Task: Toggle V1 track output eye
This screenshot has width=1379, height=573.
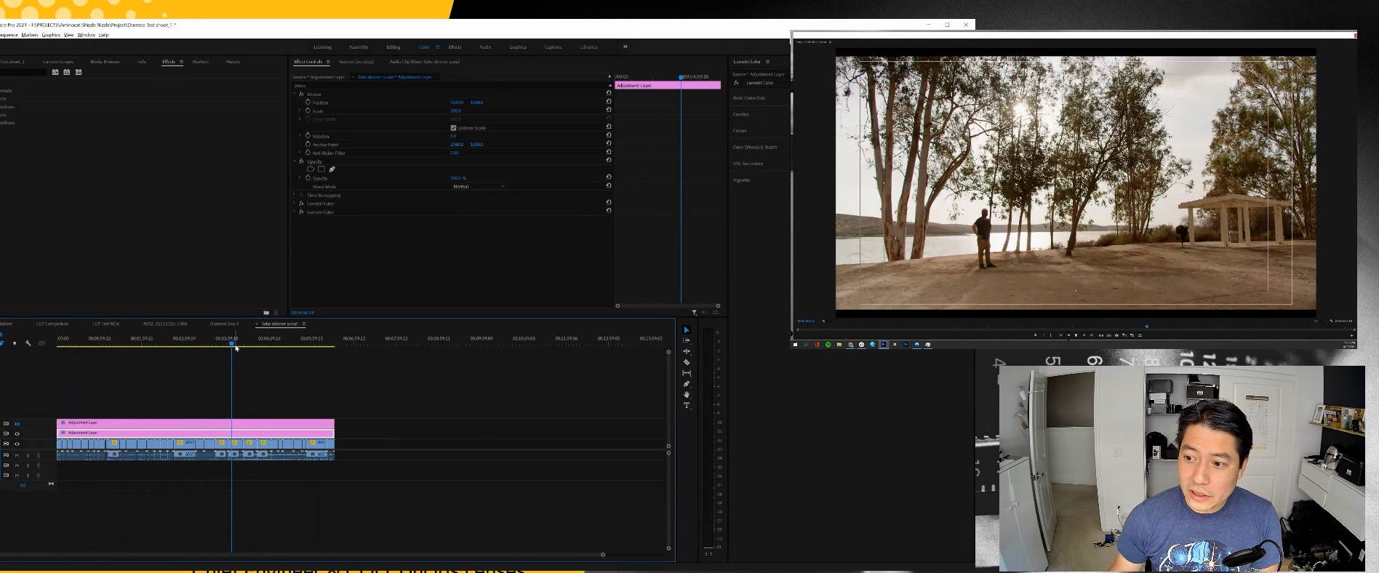Action: [17, 444]
